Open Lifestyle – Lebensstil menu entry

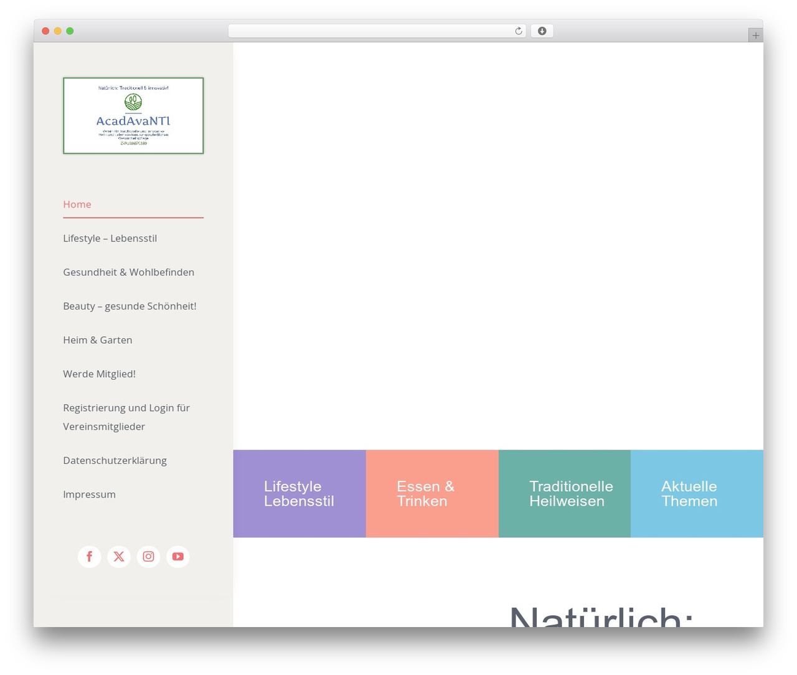point(110,238)
